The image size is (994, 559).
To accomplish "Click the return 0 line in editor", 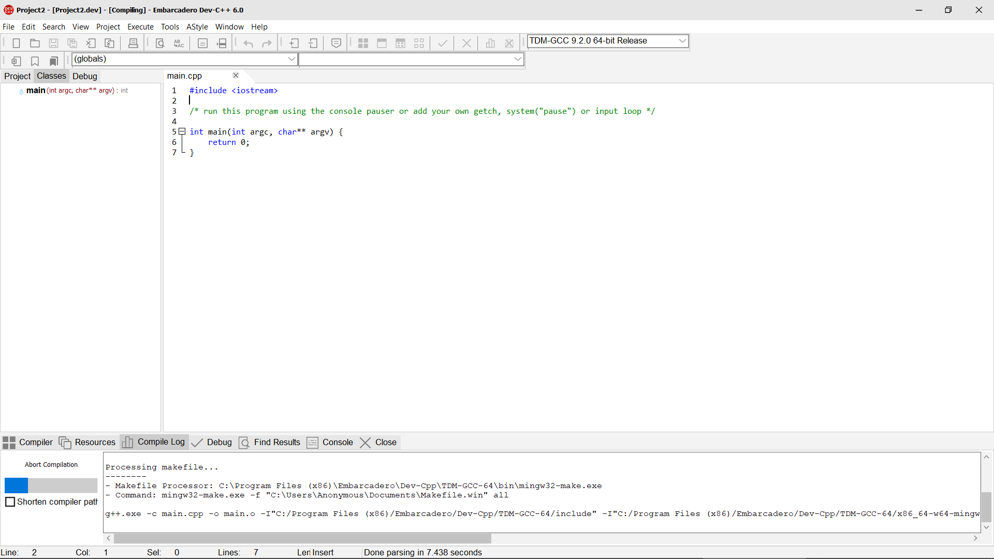I will pyautogui.click(x=228, y=142).
